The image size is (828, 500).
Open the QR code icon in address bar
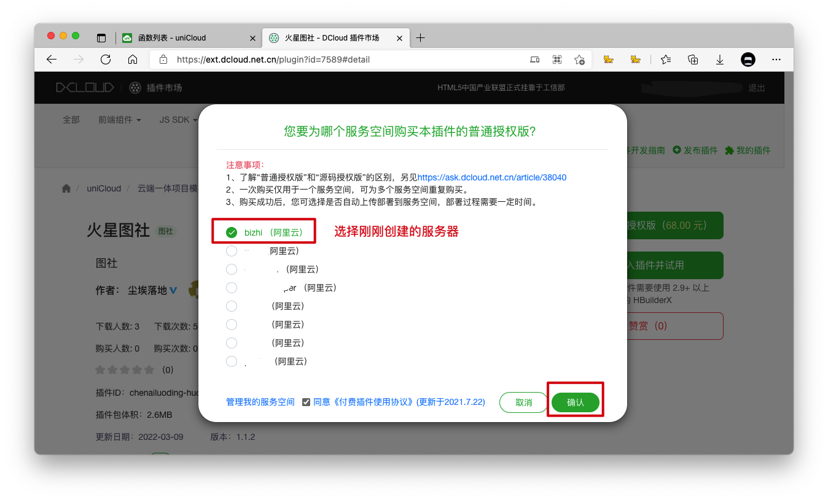point(557,60)
